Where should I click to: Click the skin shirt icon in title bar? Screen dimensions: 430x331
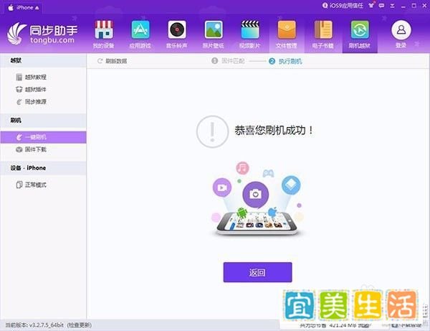coord(371,5)
